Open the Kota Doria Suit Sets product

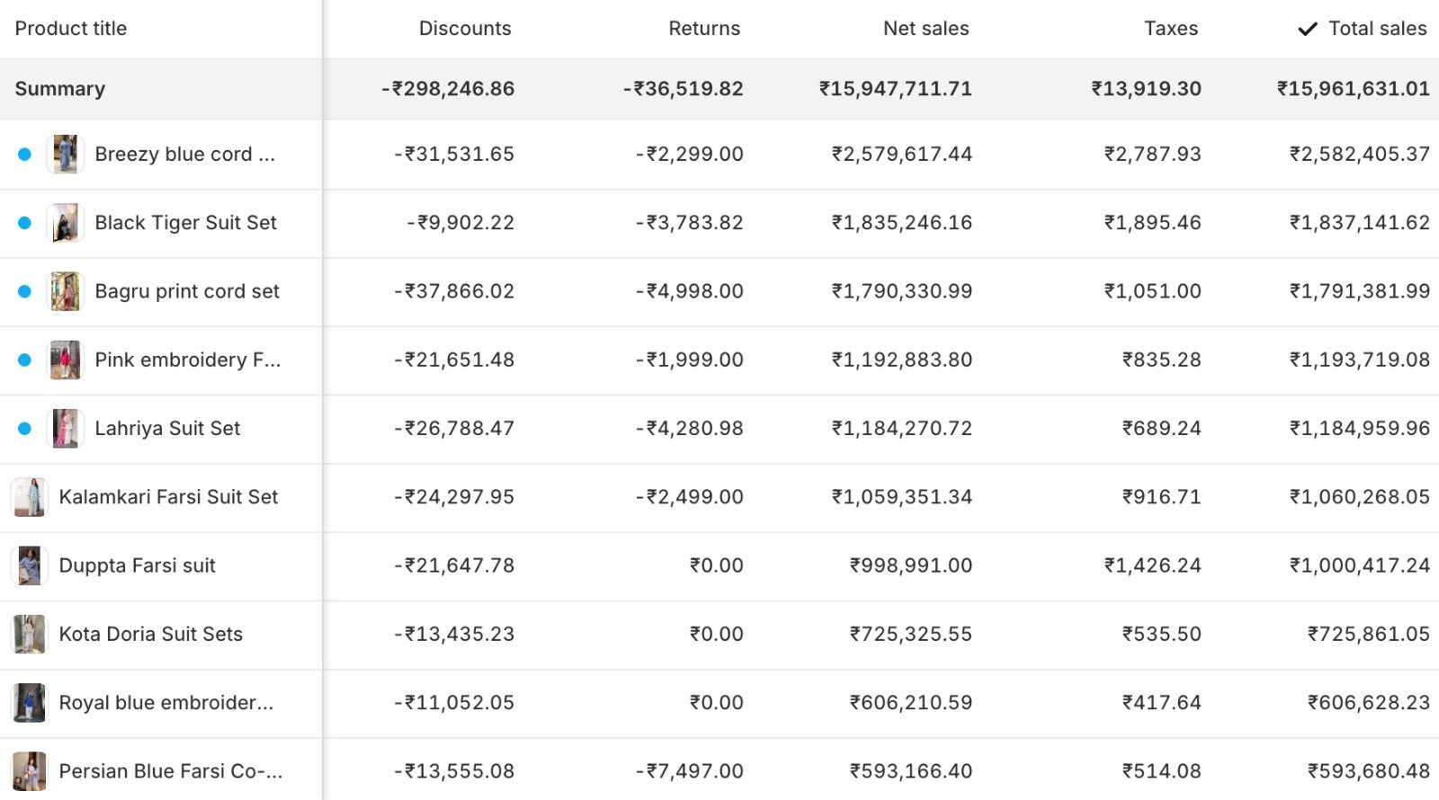[x=150, y=634]
